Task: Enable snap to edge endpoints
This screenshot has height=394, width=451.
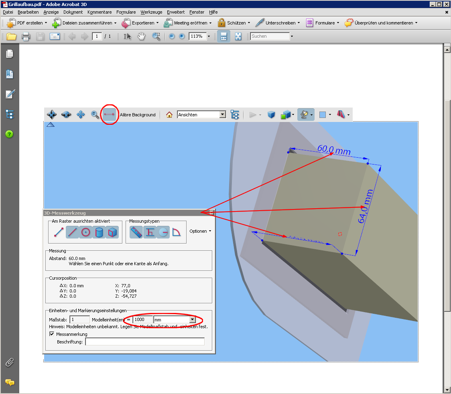Action: point(59,232)
